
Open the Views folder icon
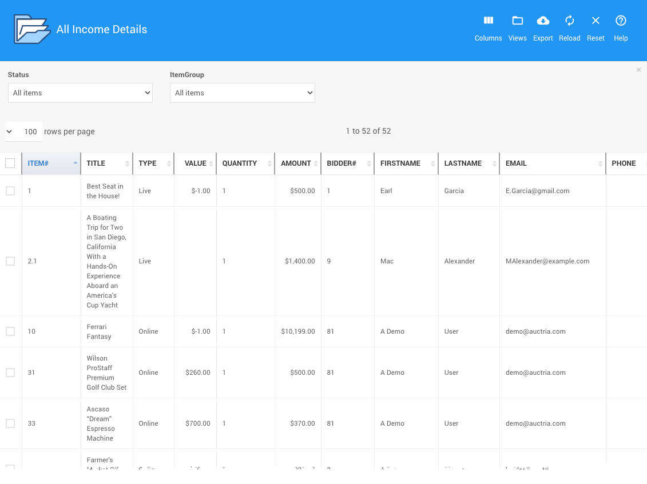(517, 21)
